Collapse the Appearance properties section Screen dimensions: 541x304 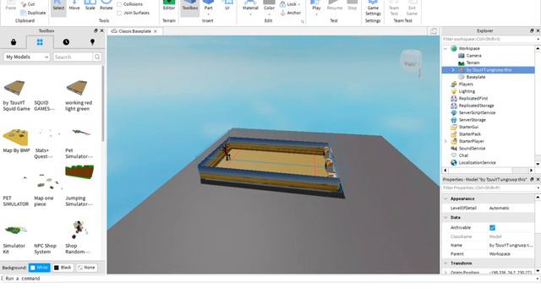[x=445, y=199]
